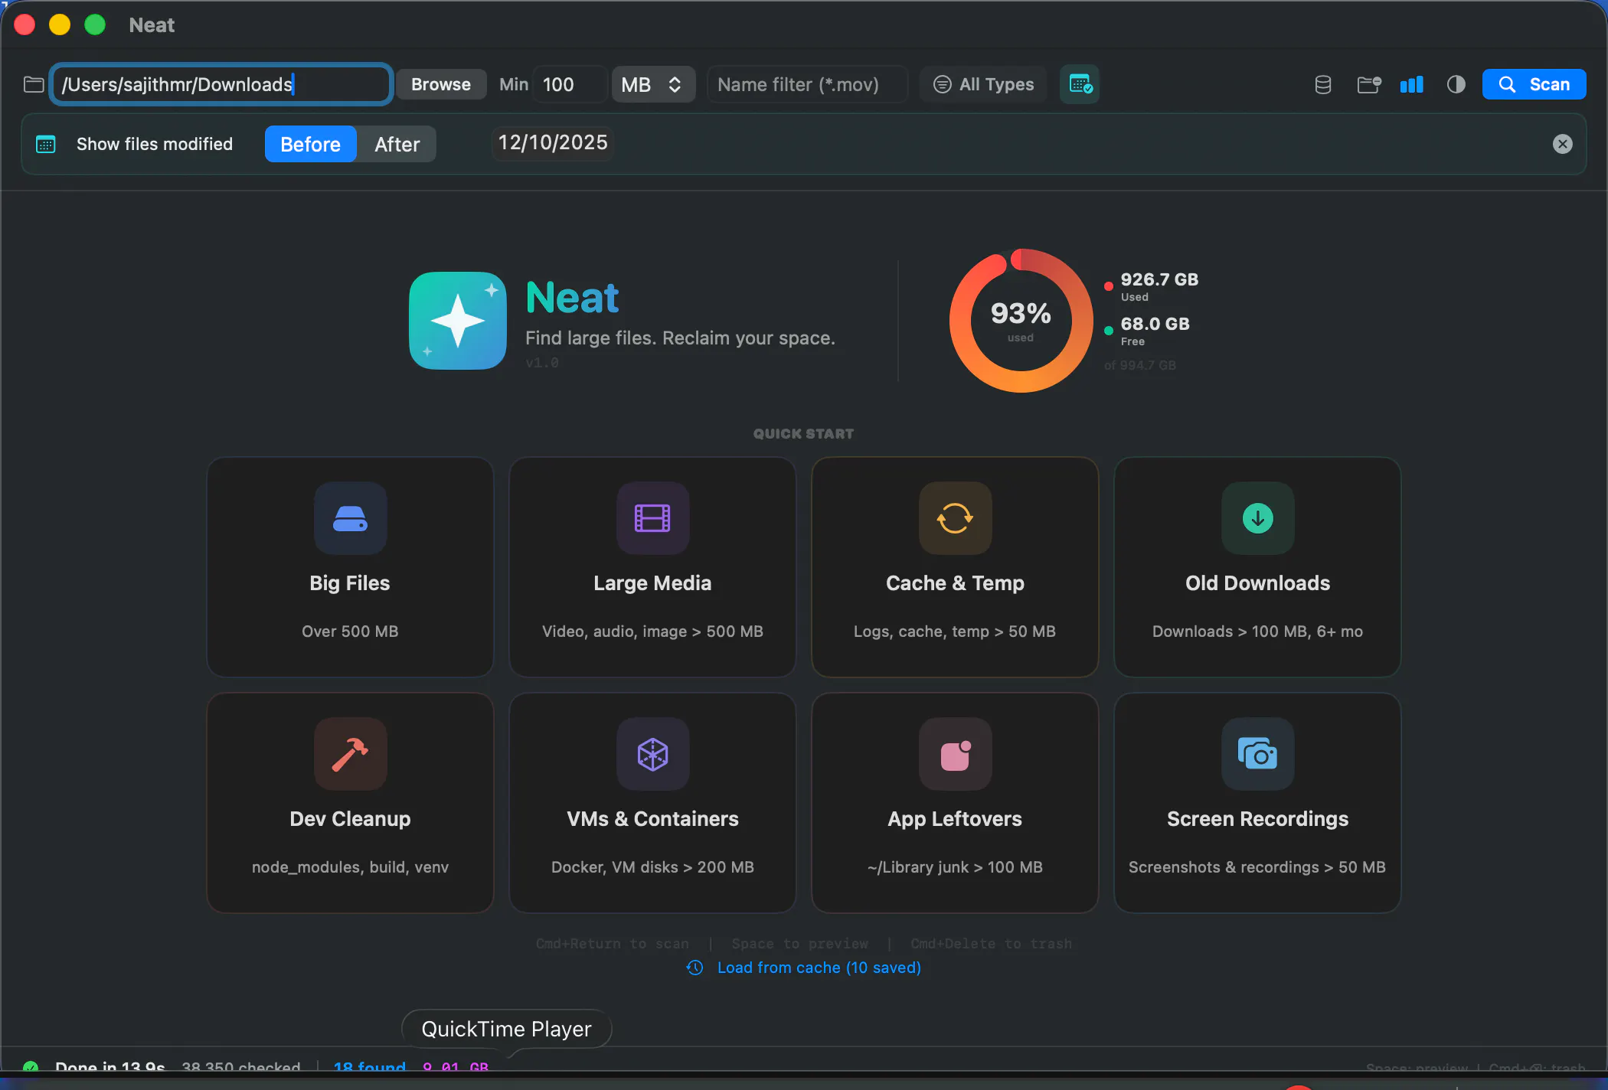
Task: Click the QUICK START heading
Action: [x=803, y=434]
